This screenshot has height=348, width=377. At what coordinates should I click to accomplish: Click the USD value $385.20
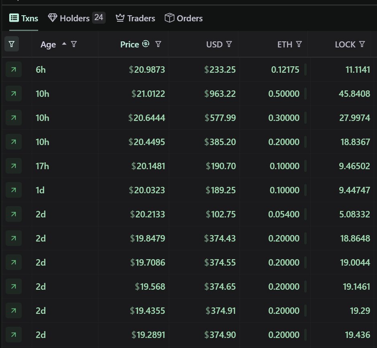pyautogui.click(x=220, y=142)
